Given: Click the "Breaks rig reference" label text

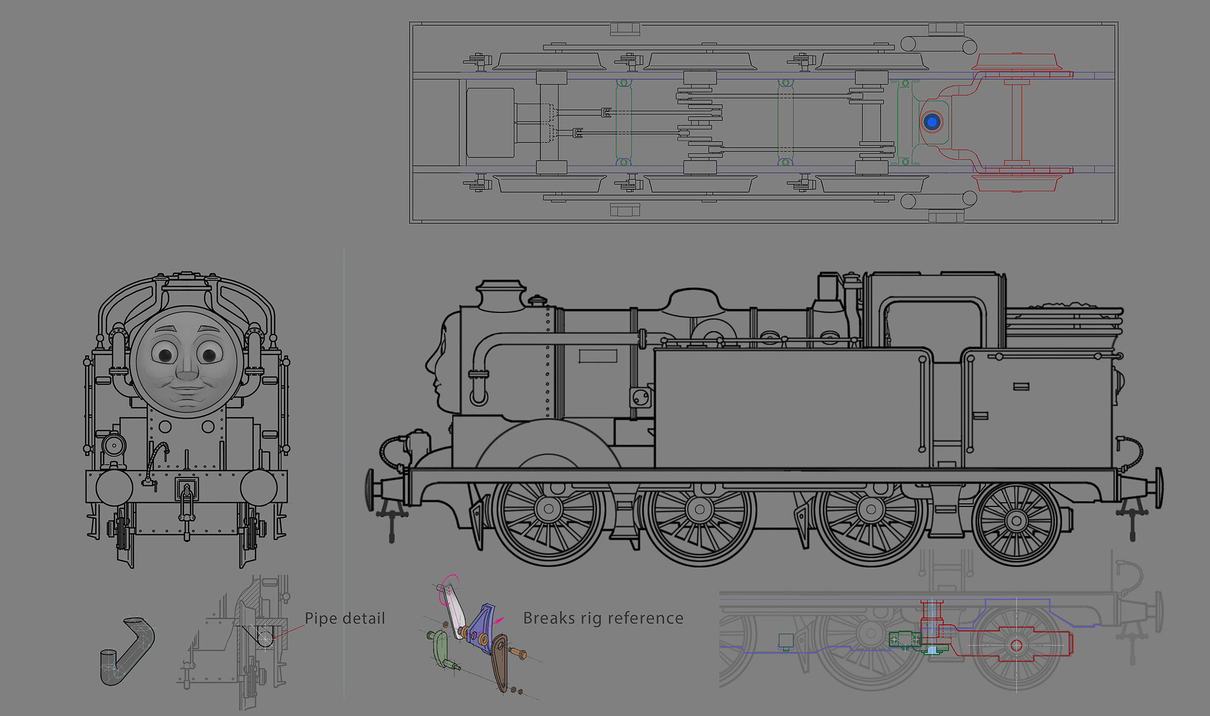Looking at the screenshot, I should click(603, 618).
